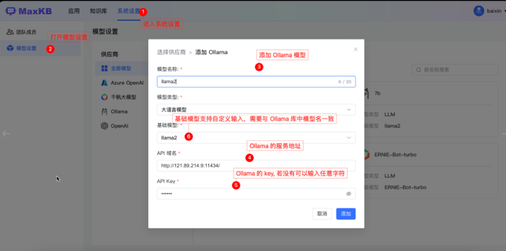
Task: Click the ERNIE-Bot-turbo card logo icon
Action: (367, 155)
